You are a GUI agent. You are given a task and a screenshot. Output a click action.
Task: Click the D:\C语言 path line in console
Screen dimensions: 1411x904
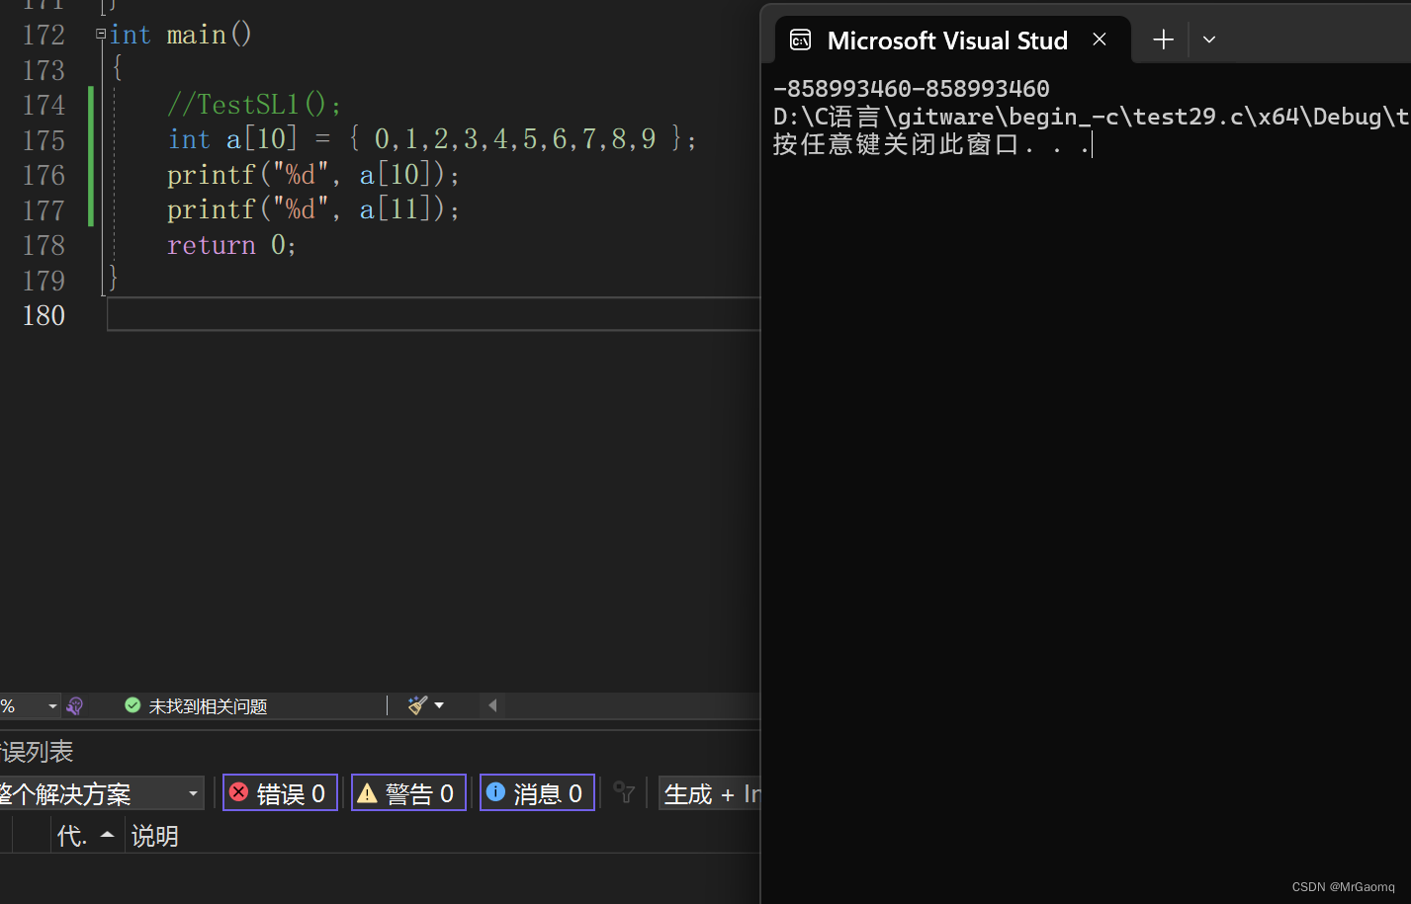coord(1091,117)
